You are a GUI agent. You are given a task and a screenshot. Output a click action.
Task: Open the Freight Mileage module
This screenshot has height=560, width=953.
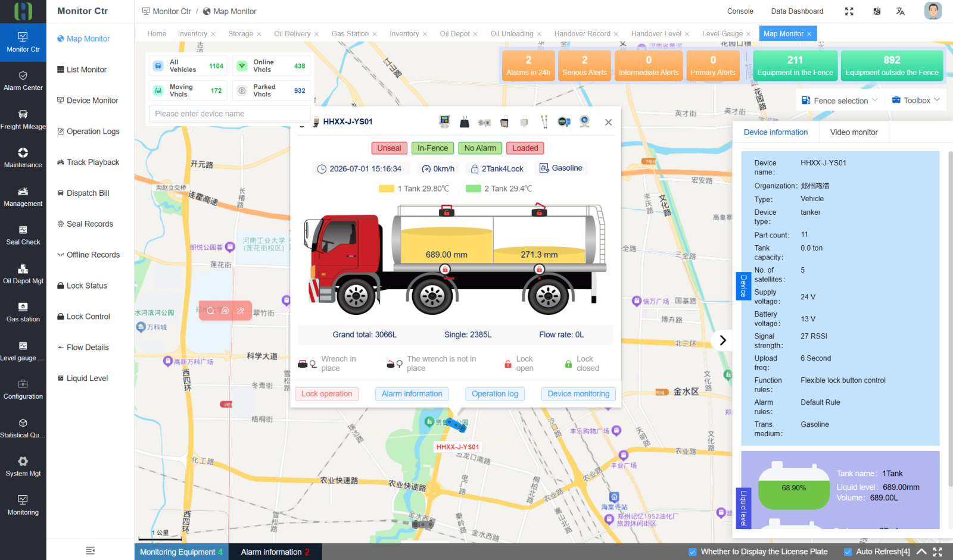(23, 120)
